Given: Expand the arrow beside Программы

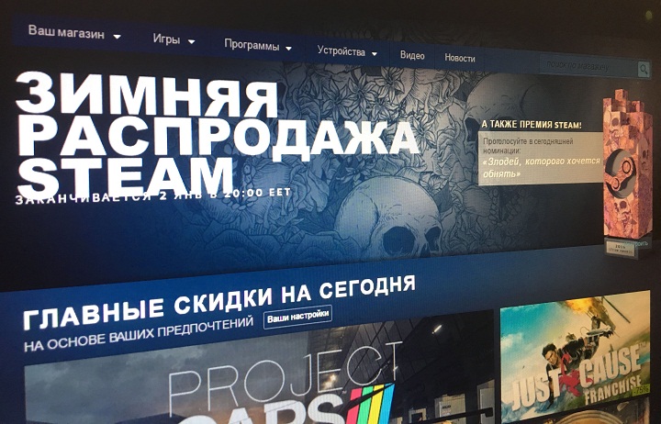Looking at the screenshot, I should 288,48.
